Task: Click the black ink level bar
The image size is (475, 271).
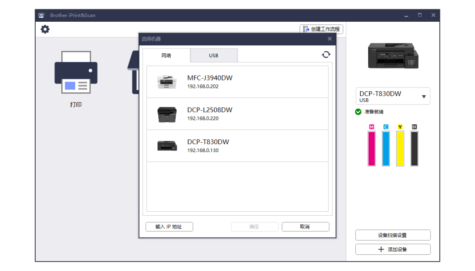Action: [415, 149]
